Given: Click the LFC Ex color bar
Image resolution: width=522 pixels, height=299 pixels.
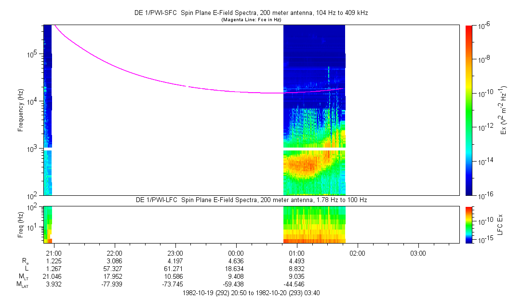Looking at the screenshot, I should click(x=468, y=224).
